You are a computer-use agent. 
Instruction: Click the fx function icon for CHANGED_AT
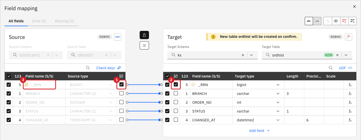coord(350,120)
